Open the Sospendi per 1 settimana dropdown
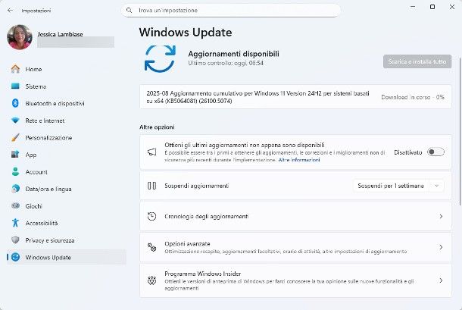The height and width of the screenshot is (310, 462). [x=399, y=186]
